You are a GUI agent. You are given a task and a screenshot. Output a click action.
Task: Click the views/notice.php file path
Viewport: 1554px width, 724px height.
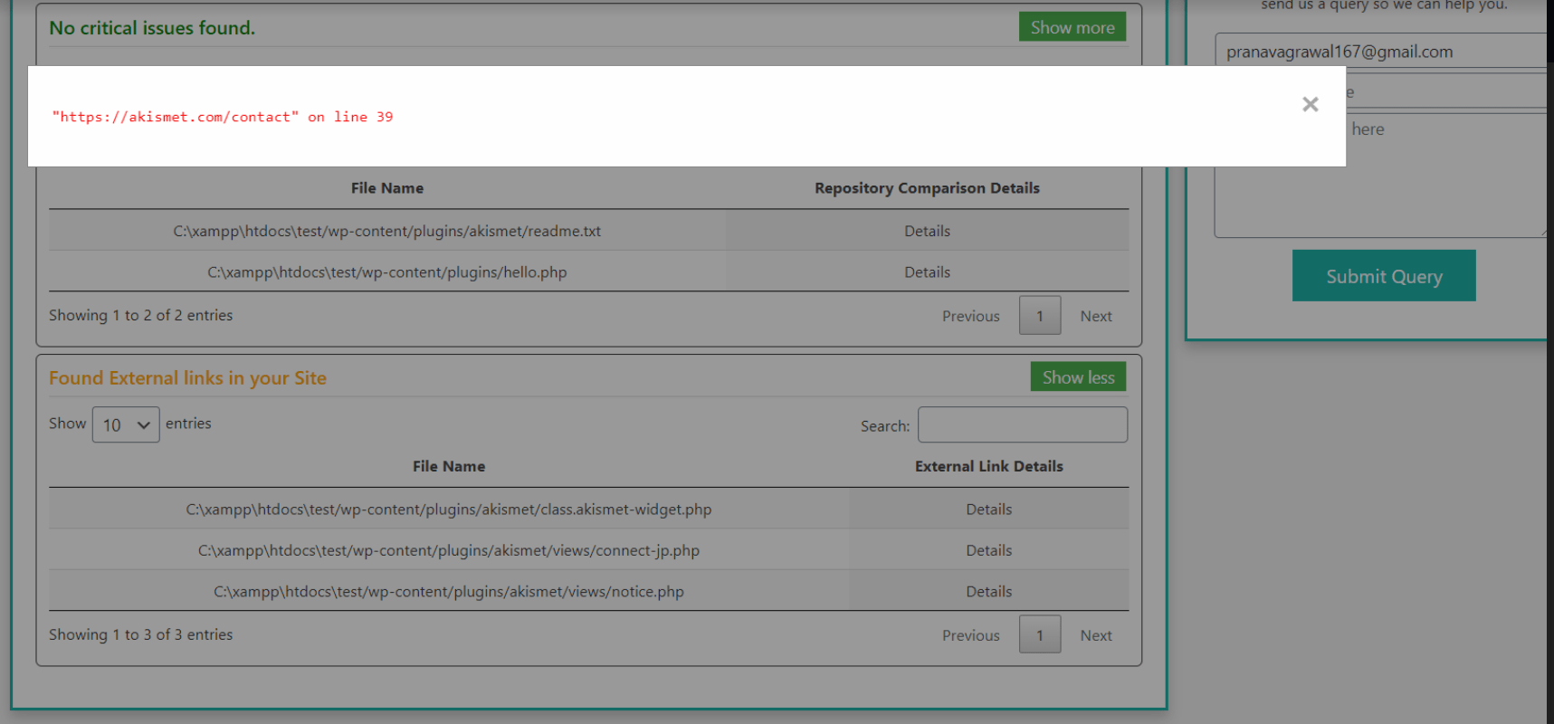[449, 592]
